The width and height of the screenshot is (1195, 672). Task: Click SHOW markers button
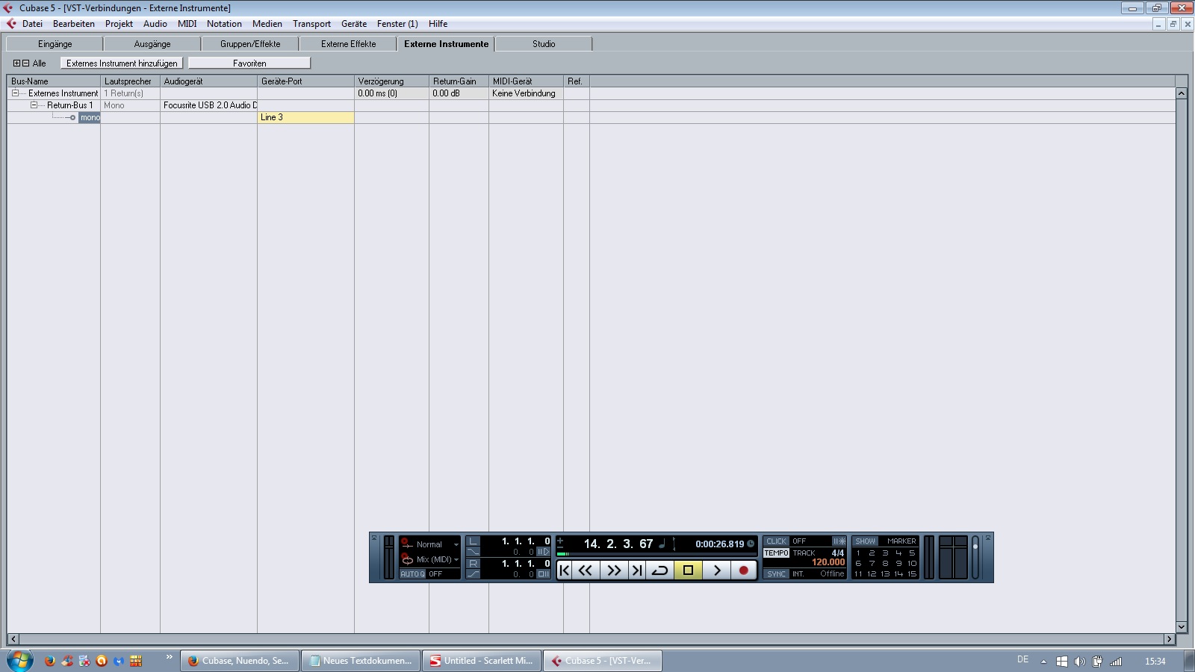[x=865, y=541]
